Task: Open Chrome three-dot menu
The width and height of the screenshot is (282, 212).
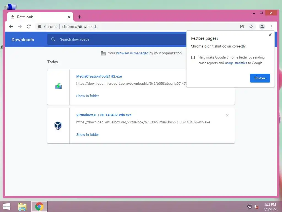Action: point(271,27)
